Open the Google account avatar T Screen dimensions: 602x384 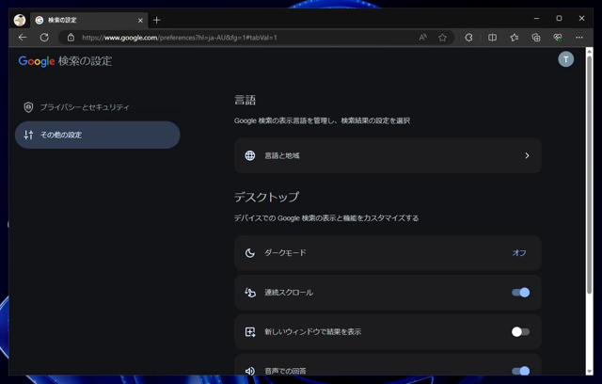pyautogui.click(x=566, y=59)
